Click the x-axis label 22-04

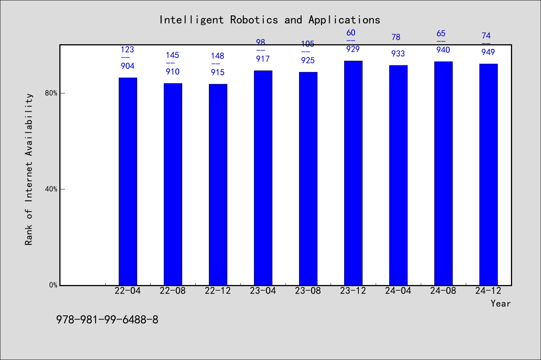pyautogui.click(x=128, y=291)
